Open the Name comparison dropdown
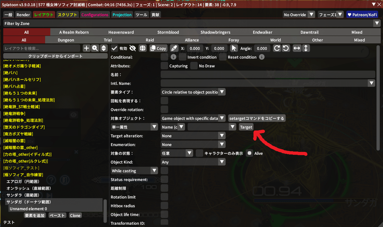The image size is (383, 227). (x=173, y=127)
